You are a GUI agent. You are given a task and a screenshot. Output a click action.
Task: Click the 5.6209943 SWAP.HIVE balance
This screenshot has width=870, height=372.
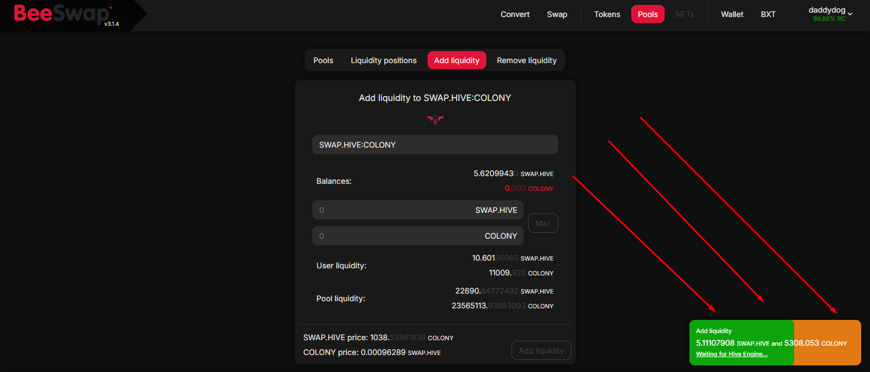[x=513, y=173]
